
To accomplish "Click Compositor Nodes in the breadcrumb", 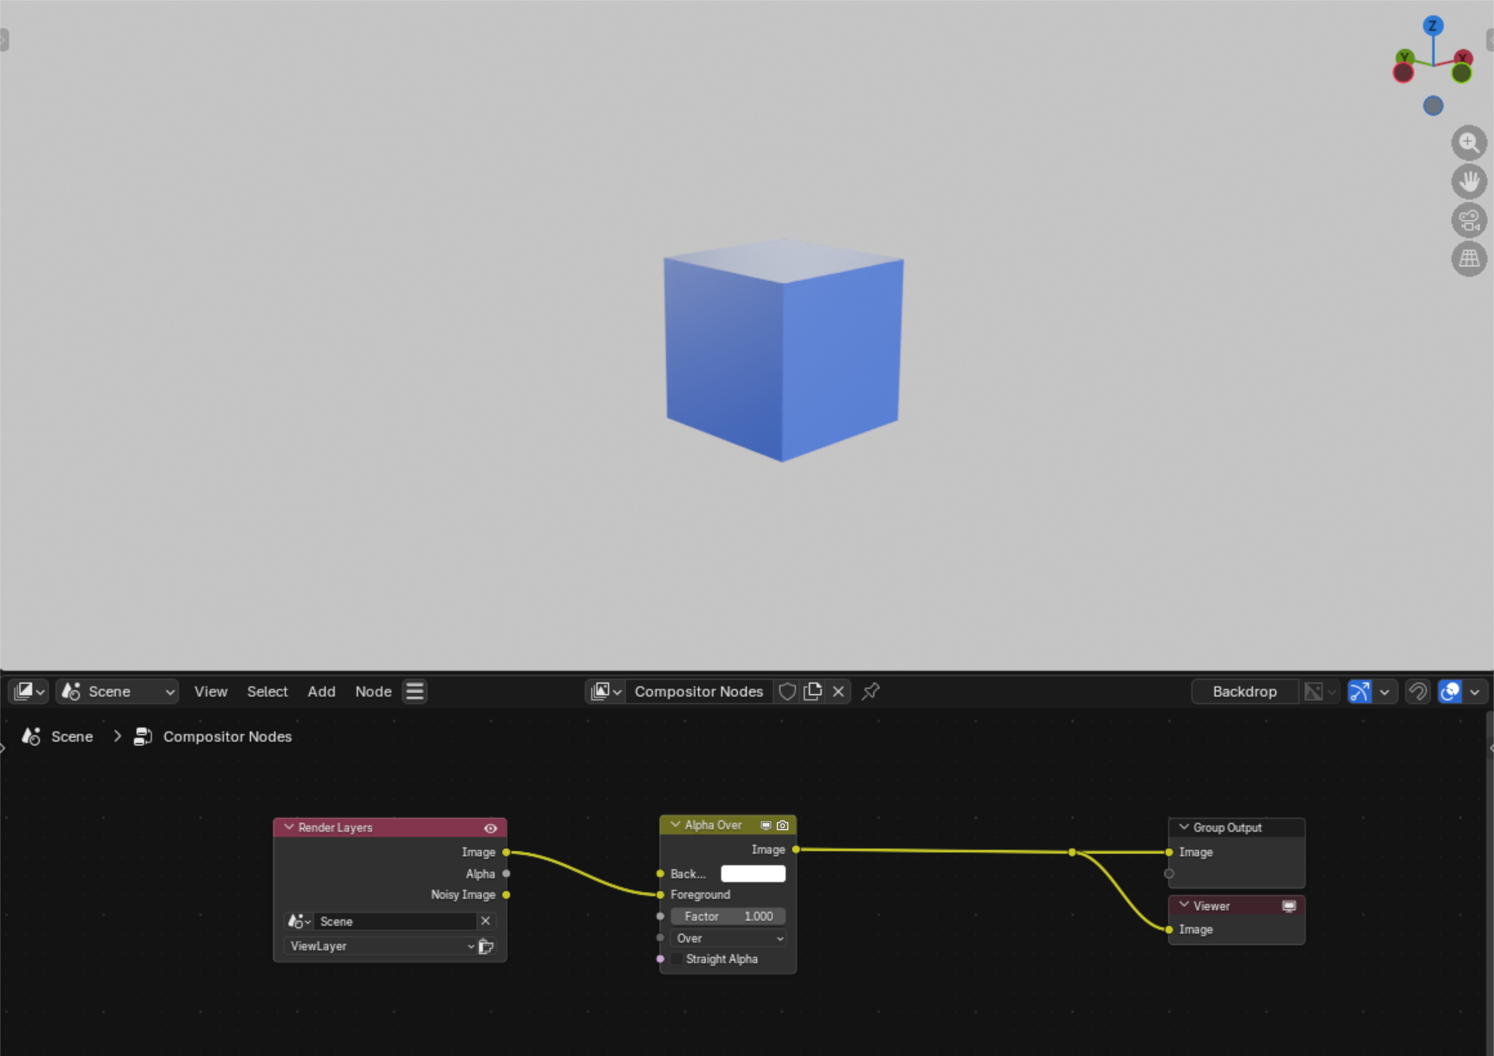I will click(227, 737).
